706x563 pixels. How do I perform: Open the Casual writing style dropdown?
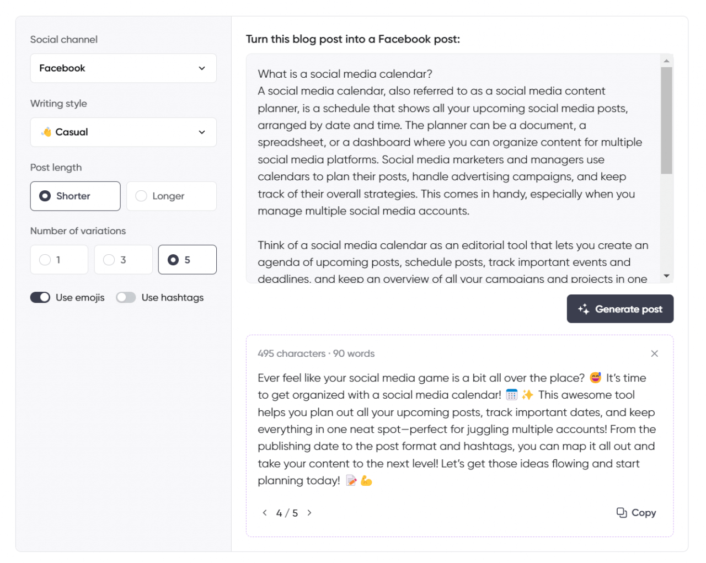click(x=123, y=132)
